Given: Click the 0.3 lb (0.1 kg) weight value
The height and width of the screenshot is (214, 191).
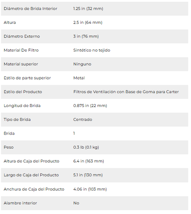Looking at the screenshot, I should point(86,147).
